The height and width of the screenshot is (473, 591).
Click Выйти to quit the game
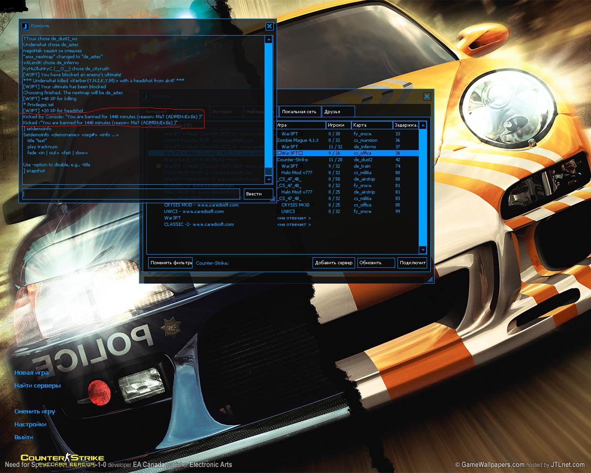(x=24, y=437)
